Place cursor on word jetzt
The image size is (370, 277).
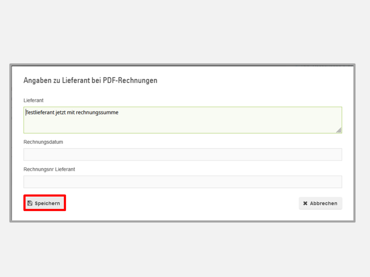click(61, 112)
